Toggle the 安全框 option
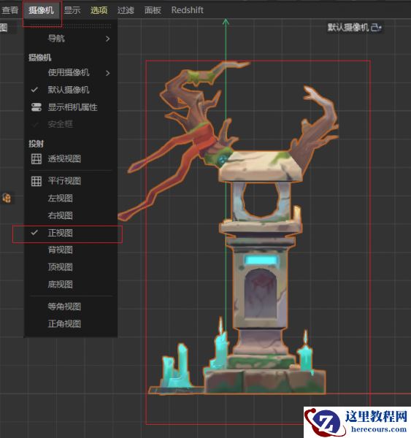Image resolution: width=411 pixels, height=438 pixels. coord(71,124)
